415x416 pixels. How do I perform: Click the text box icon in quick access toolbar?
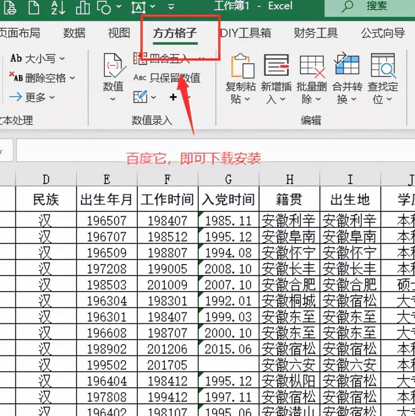(x=139, y=7)
